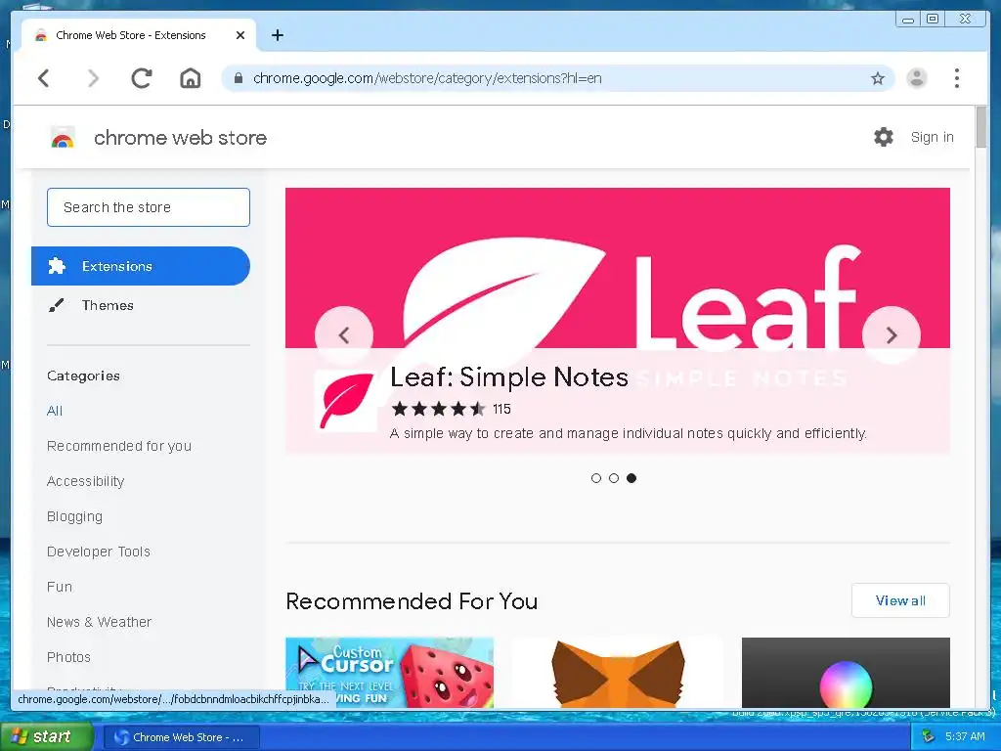This screenshot has height=751, width=1001.
Task: Minimize the Chrome window
Action: (x=907, y=20)
